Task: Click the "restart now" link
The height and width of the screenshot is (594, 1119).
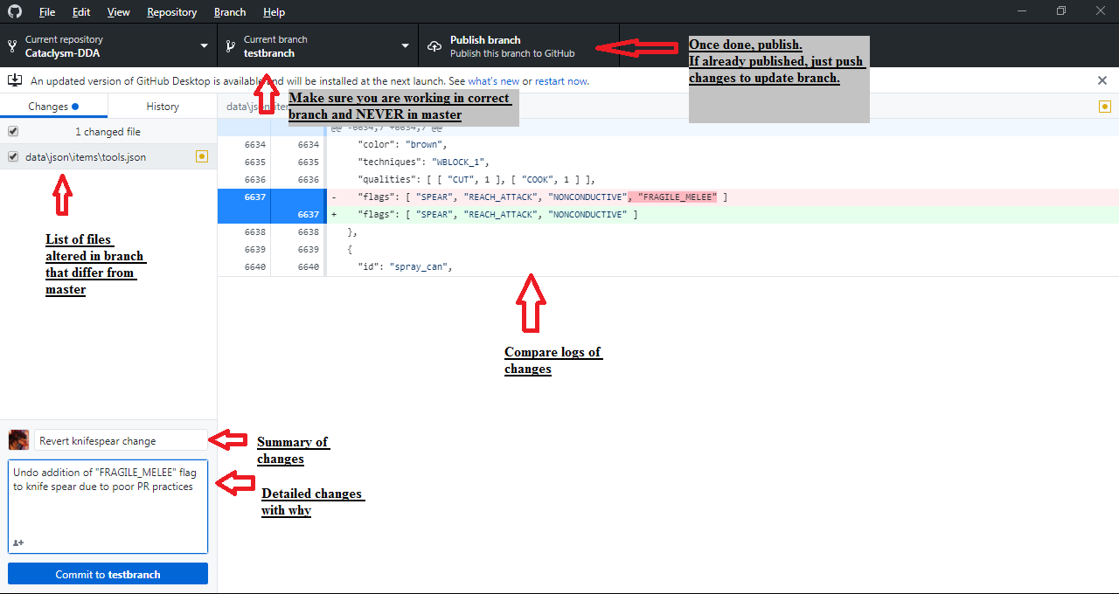Action: pyautogui.click(x=560, y=81)
